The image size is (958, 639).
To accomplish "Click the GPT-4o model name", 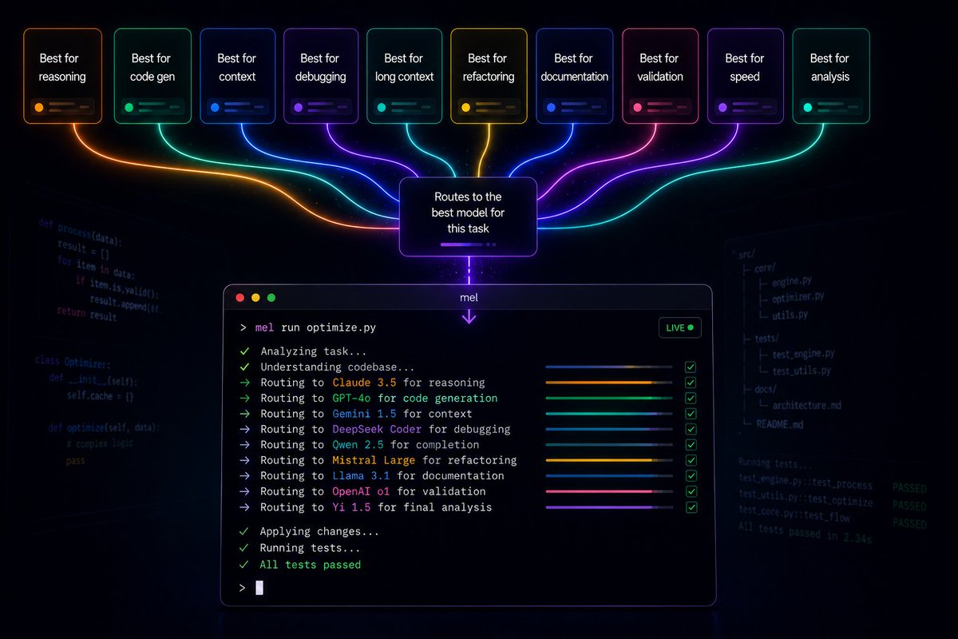I will [x=352, y=398].
